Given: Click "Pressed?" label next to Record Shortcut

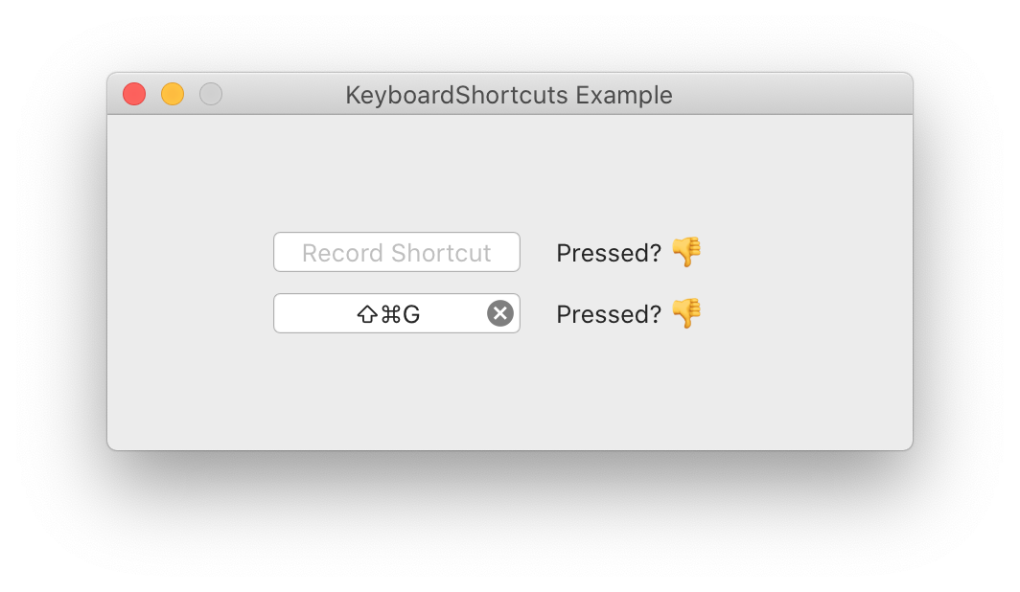Looking at the screenshot, I should coord(609,253).
